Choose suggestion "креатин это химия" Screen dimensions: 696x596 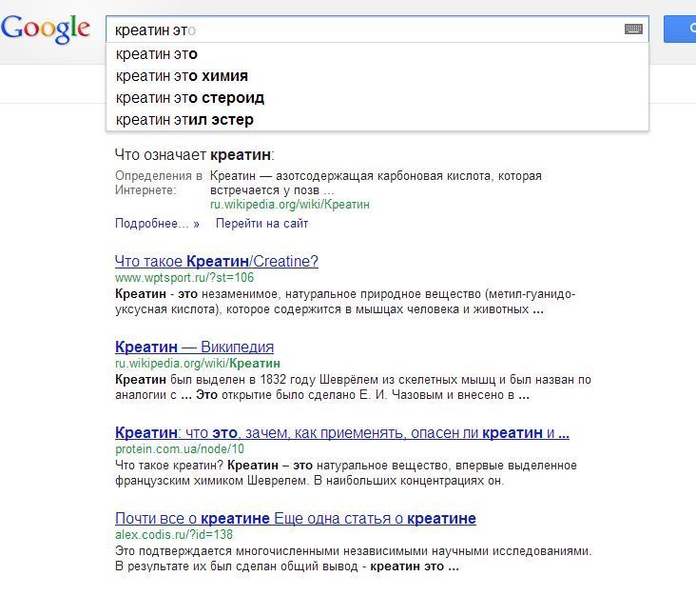[x=182, y=76]
